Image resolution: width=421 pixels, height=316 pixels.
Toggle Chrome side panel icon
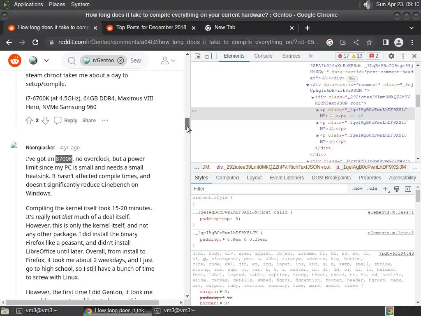coord(386,42)
